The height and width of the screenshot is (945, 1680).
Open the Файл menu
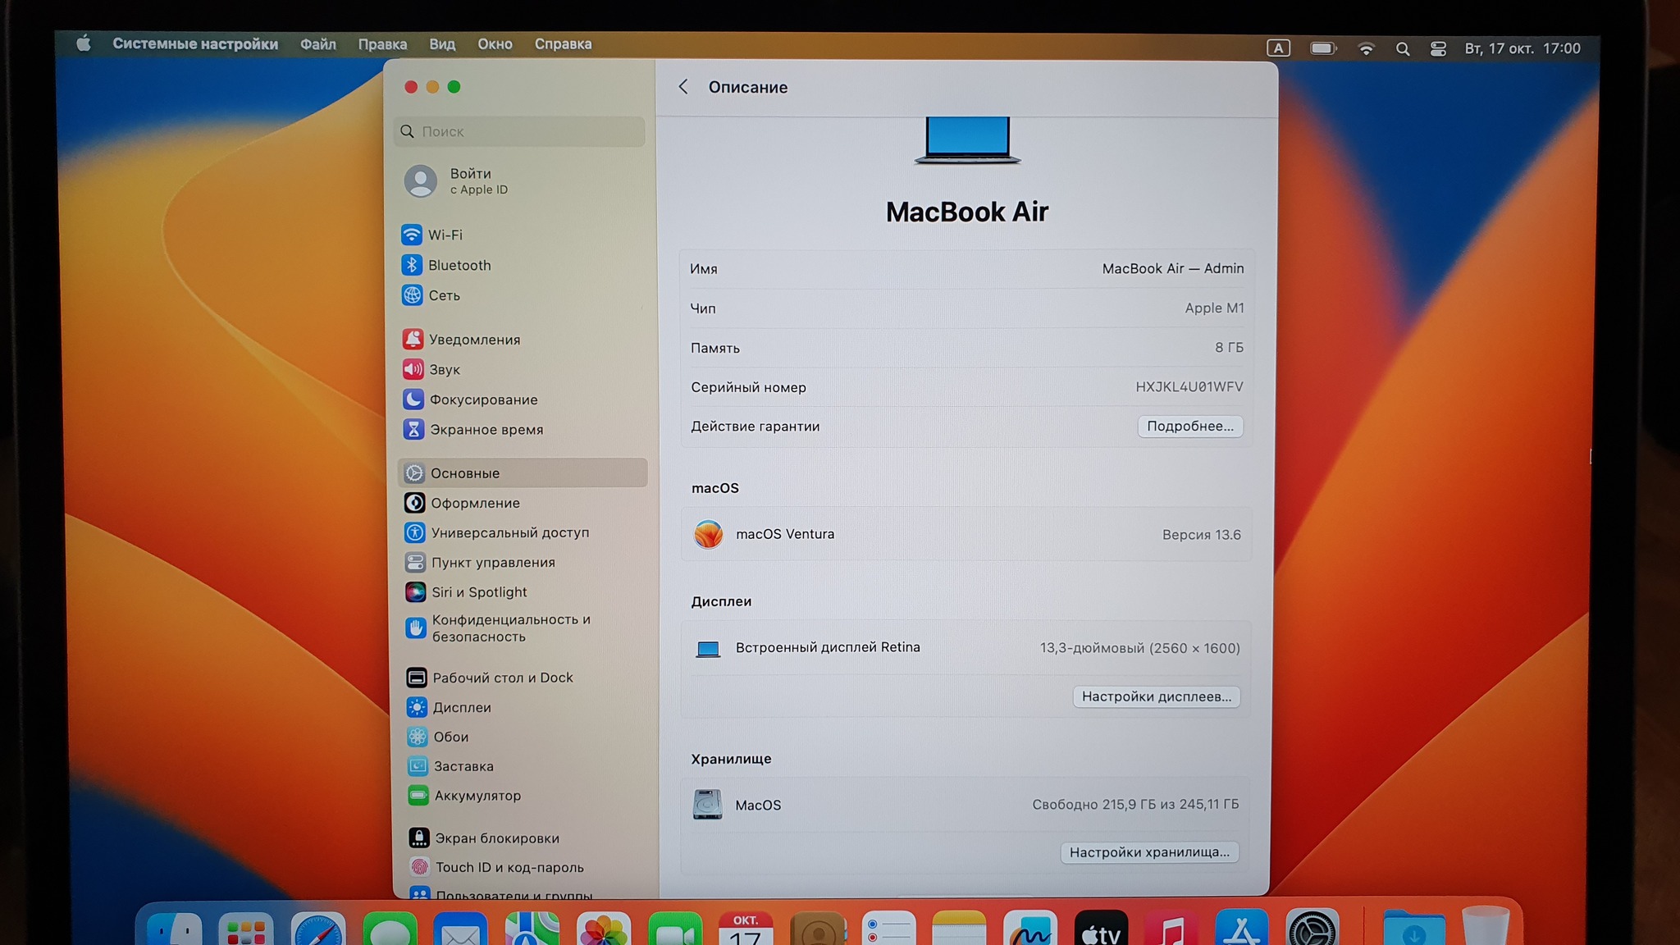(x=317, y=44)
